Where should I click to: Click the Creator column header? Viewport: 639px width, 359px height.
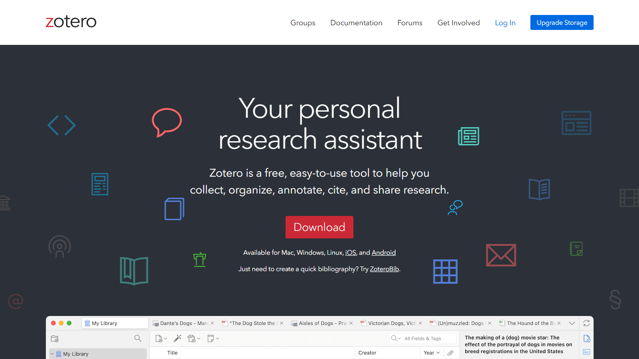367,353
